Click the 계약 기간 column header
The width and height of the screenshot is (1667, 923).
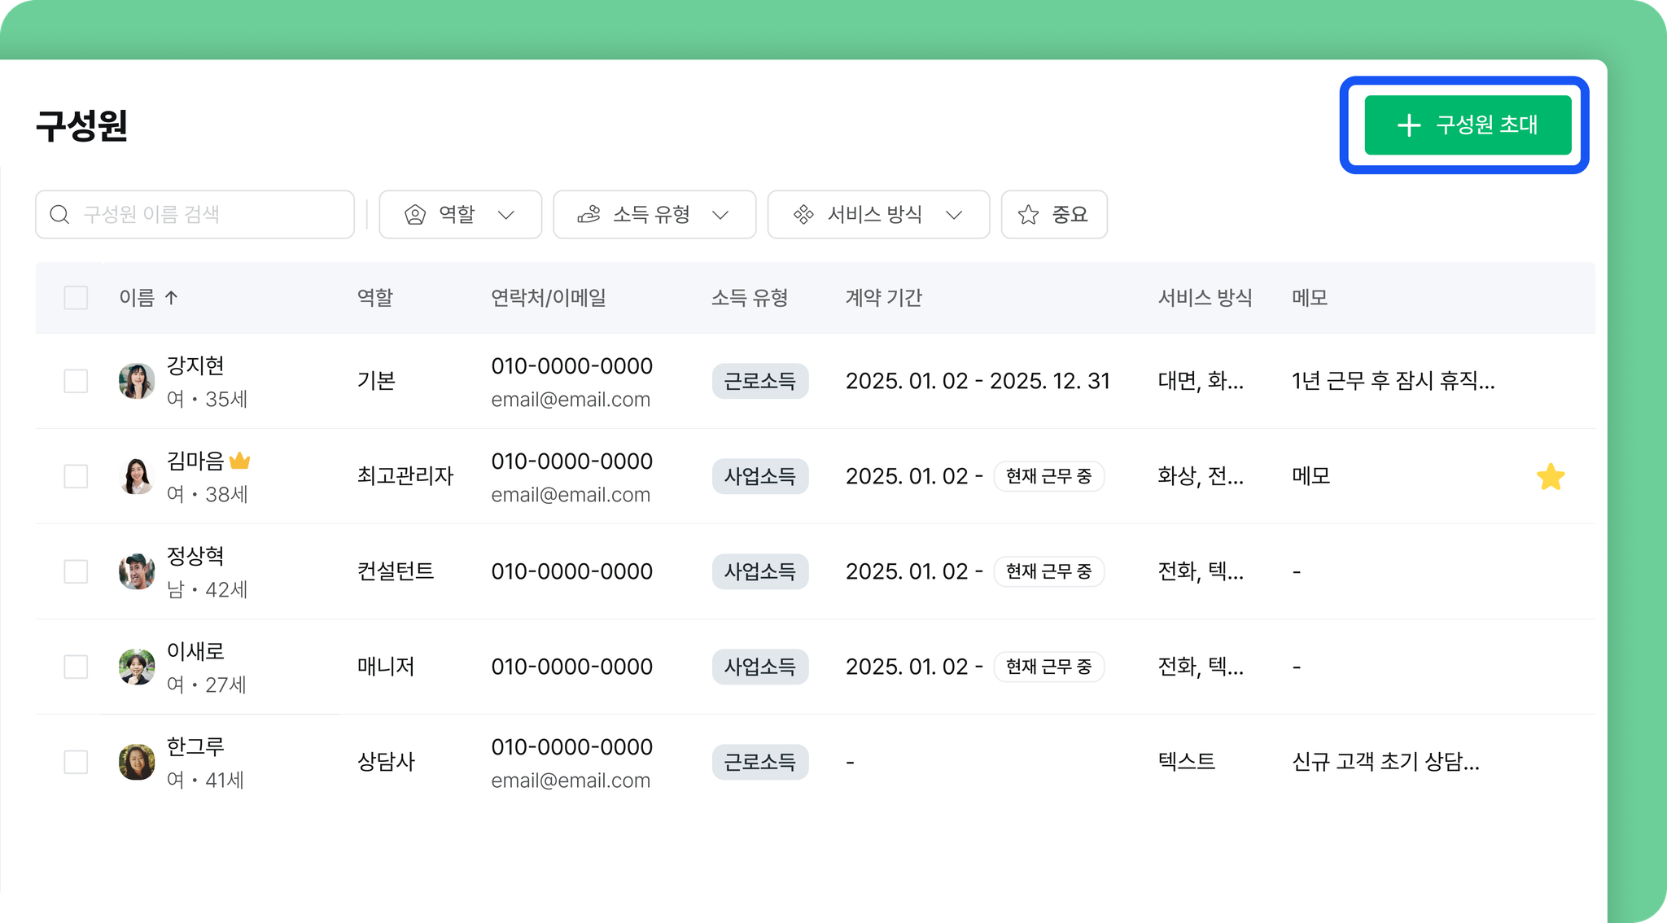pyautogui.click(x=884, y=298)
